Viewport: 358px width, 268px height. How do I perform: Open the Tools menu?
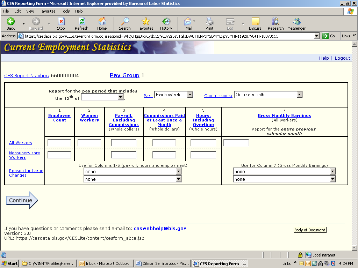tap(65, 11)
